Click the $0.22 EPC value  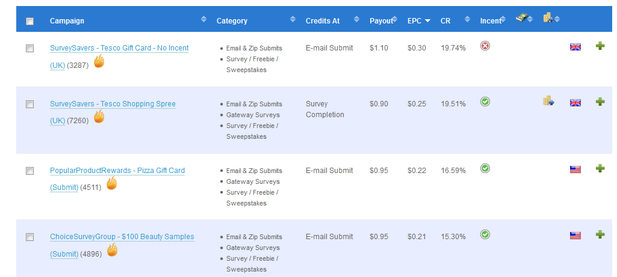417,171
